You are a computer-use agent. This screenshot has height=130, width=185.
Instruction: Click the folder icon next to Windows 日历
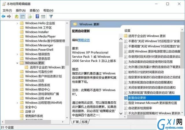click(x=22, y=80)
